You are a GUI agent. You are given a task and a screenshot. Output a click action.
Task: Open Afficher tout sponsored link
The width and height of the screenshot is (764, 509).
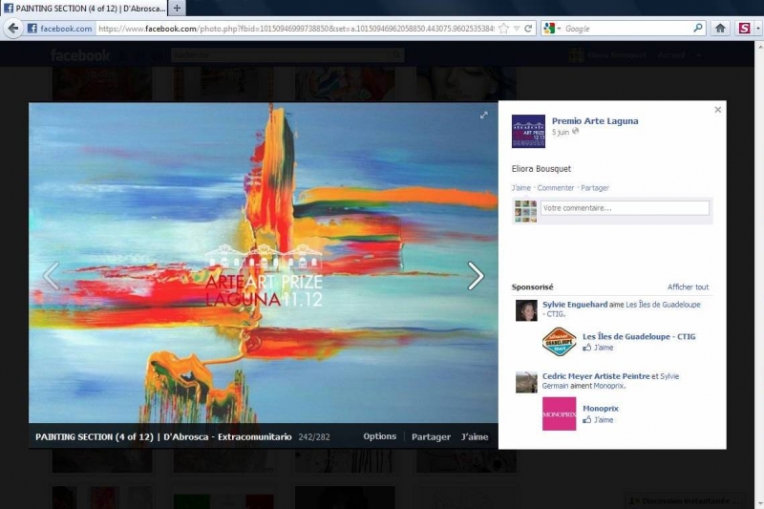point(688,286)
